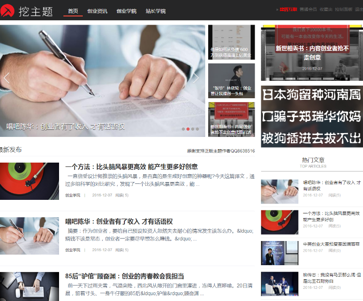Click slider caption 唱吧陈华 创业者有了收入

pos(65,126)
